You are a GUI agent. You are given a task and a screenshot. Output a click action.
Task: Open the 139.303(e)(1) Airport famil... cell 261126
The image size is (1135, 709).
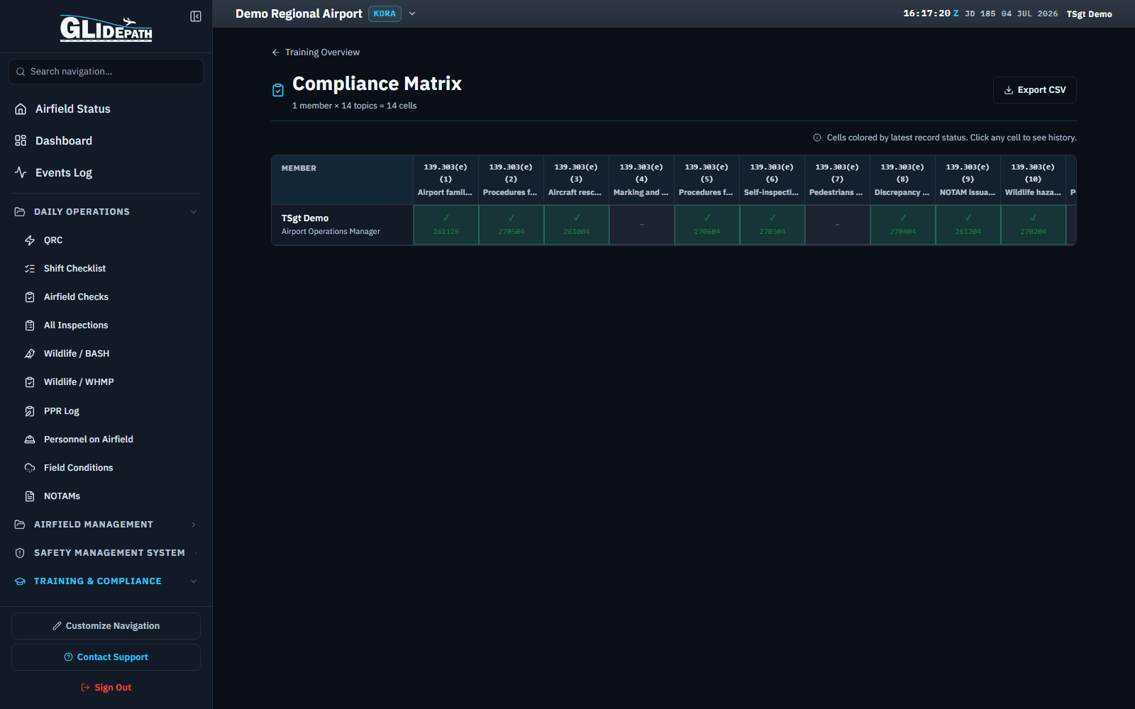446,225
